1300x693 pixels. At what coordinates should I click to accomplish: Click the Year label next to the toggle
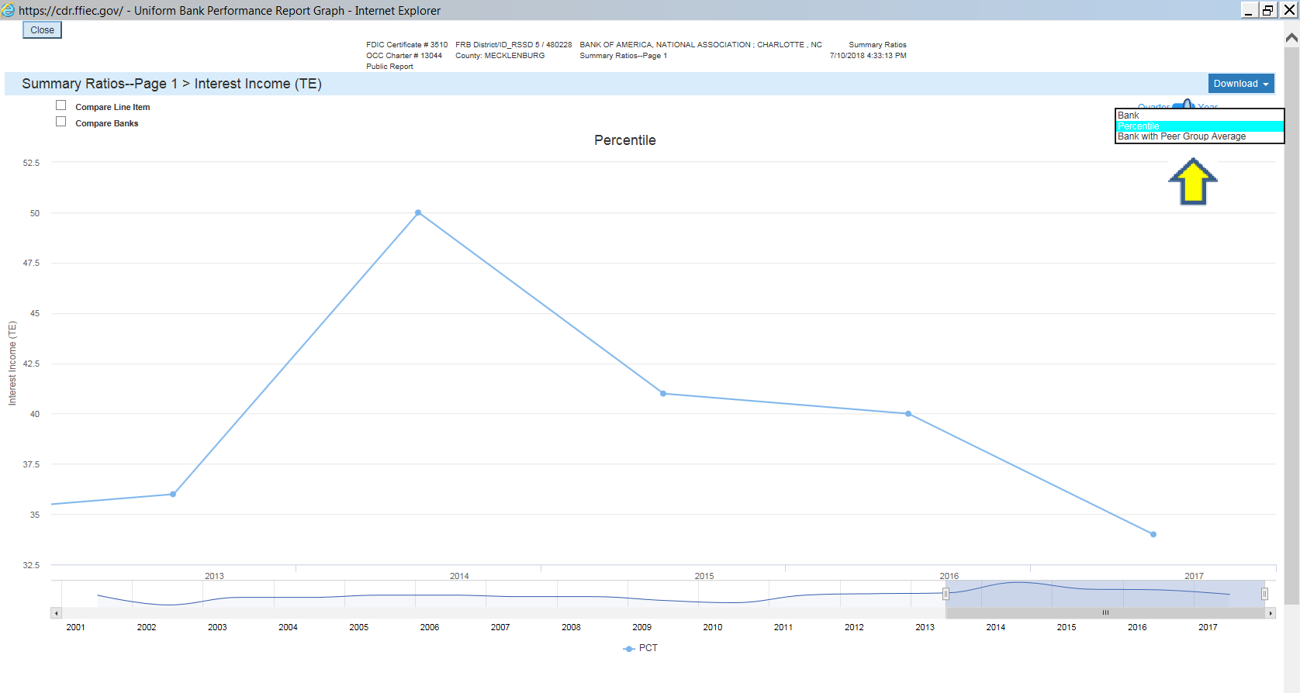click(1208, 106)
